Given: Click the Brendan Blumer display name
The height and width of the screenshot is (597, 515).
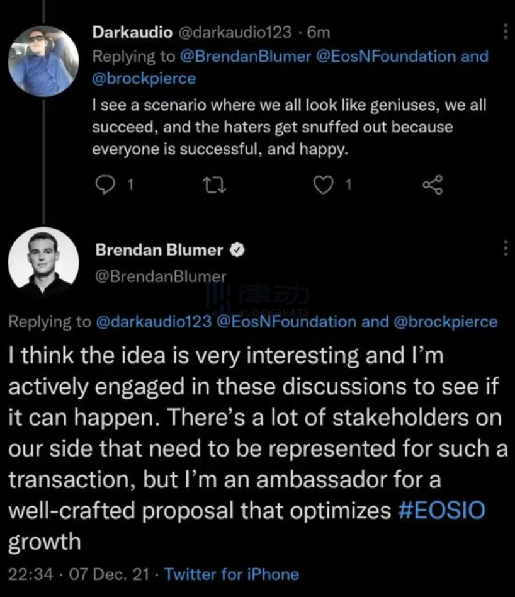Looking at the screenshot, I should pos(159,250).
